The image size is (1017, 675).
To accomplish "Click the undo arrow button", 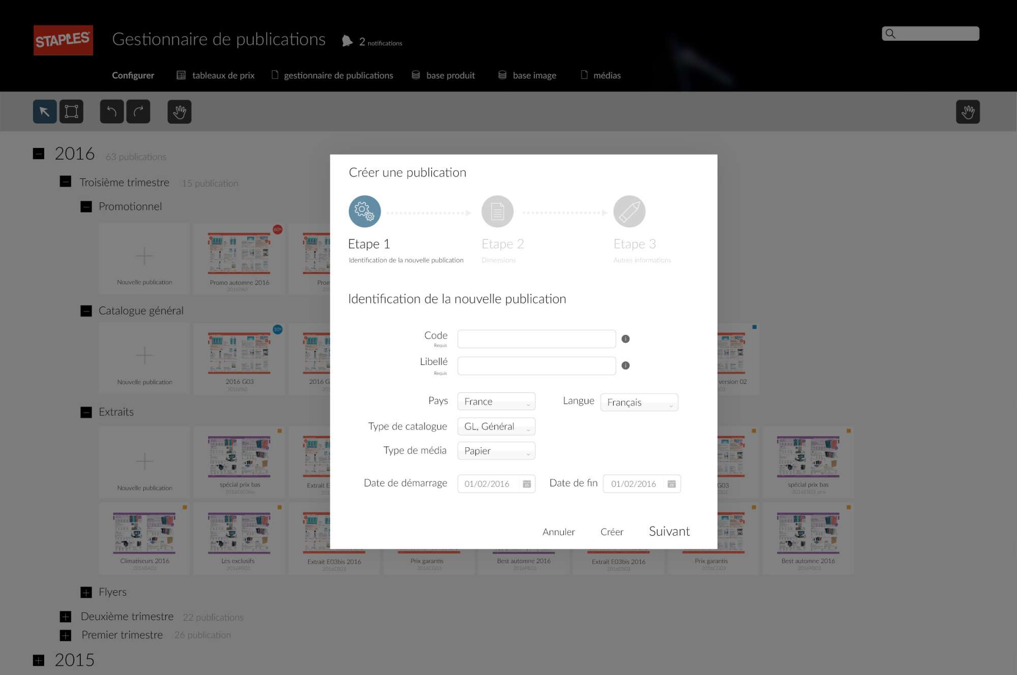I will coord(112,112).
